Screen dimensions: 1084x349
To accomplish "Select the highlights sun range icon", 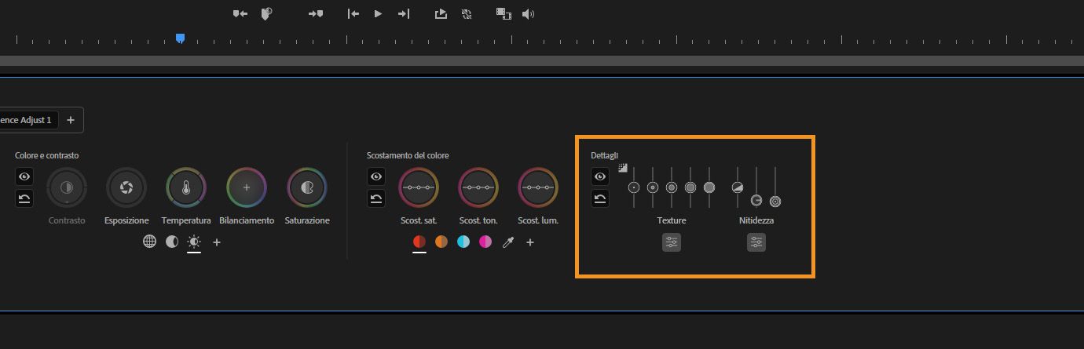I will coord(194,242).
